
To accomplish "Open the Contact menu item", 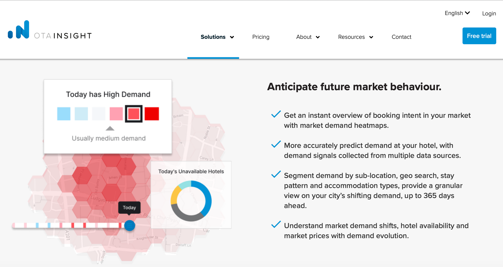I will pos(401,37).
